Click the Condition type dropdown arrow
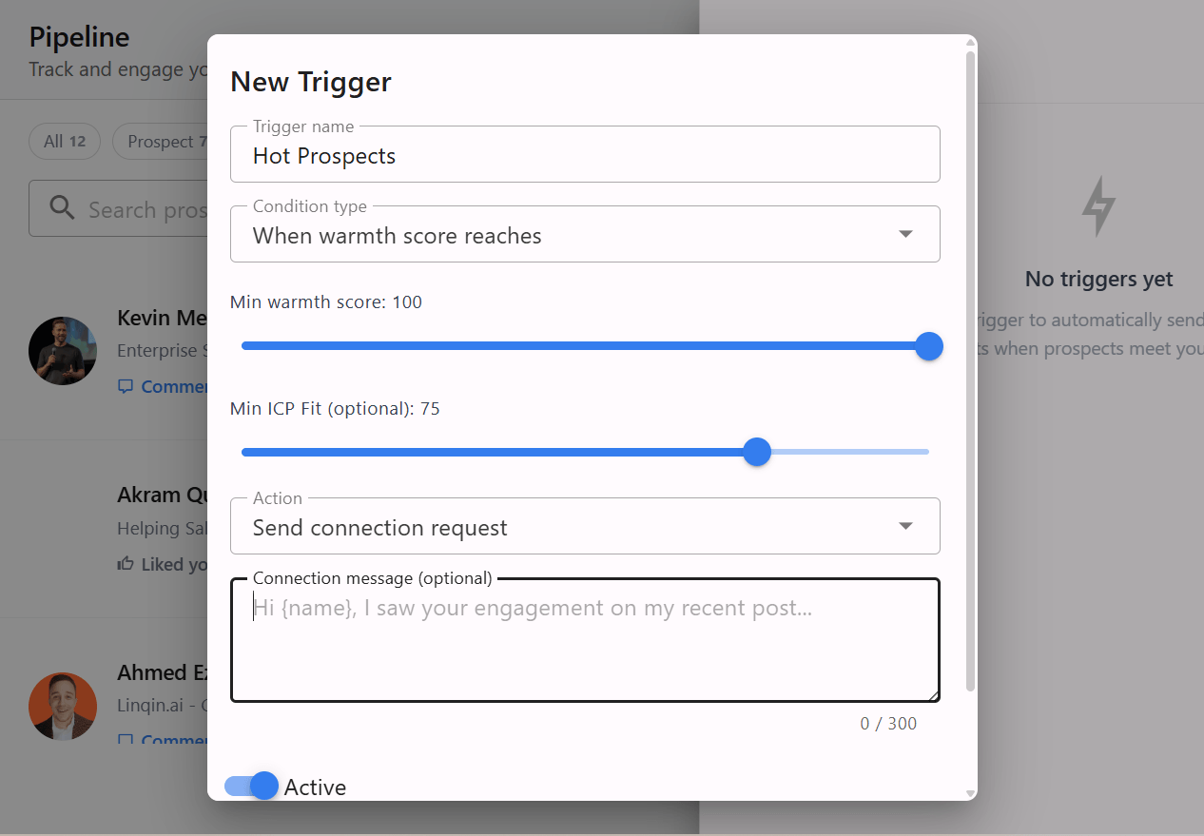Screen dimensions: 1204x836 click(x=905, y=234)
